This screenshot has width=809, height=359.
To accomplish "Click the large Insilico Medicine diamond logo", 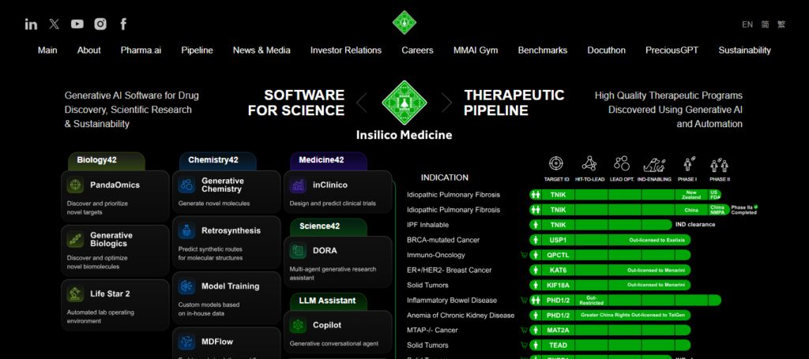I will click(404, 103).
